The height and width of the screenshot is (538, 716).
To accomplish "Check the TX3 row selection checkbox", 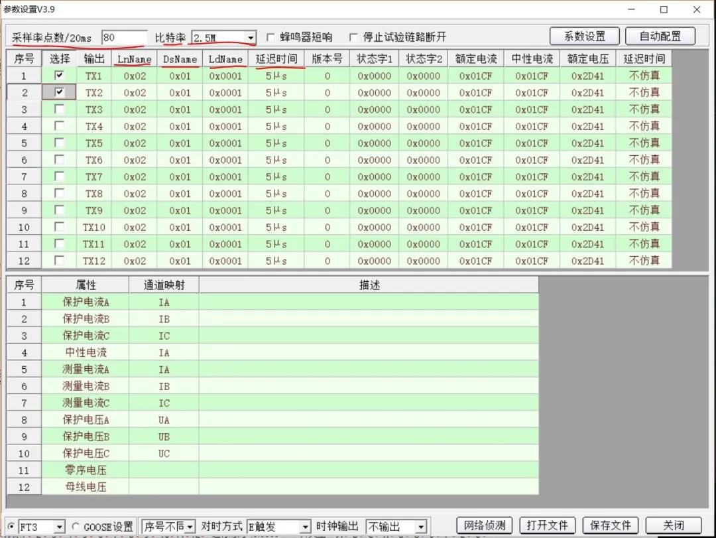I will [59, 109].
